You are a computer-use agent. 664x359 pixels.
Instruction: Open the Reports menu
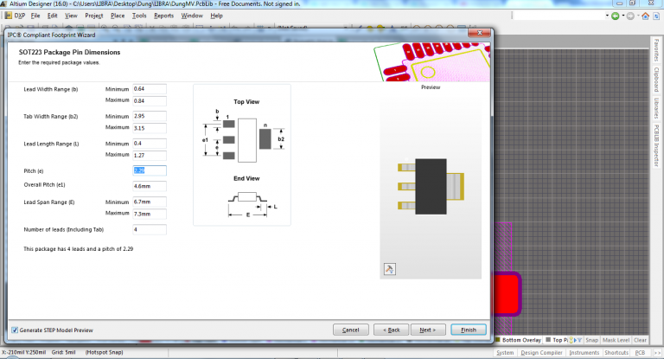pyautogui.click(x=163, y=16)
